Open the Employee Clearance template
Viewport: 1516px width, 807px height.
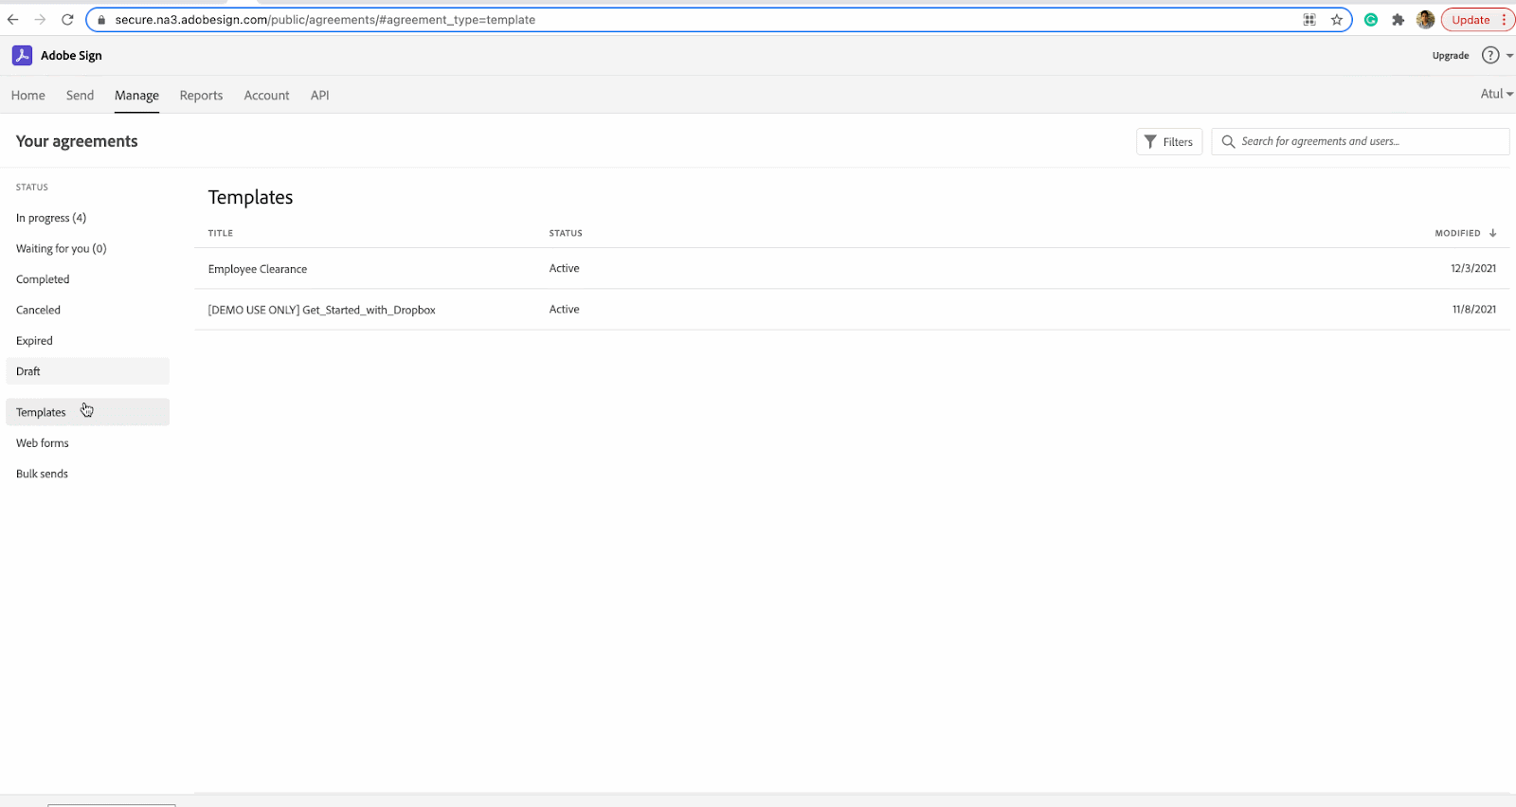point(258,269)
